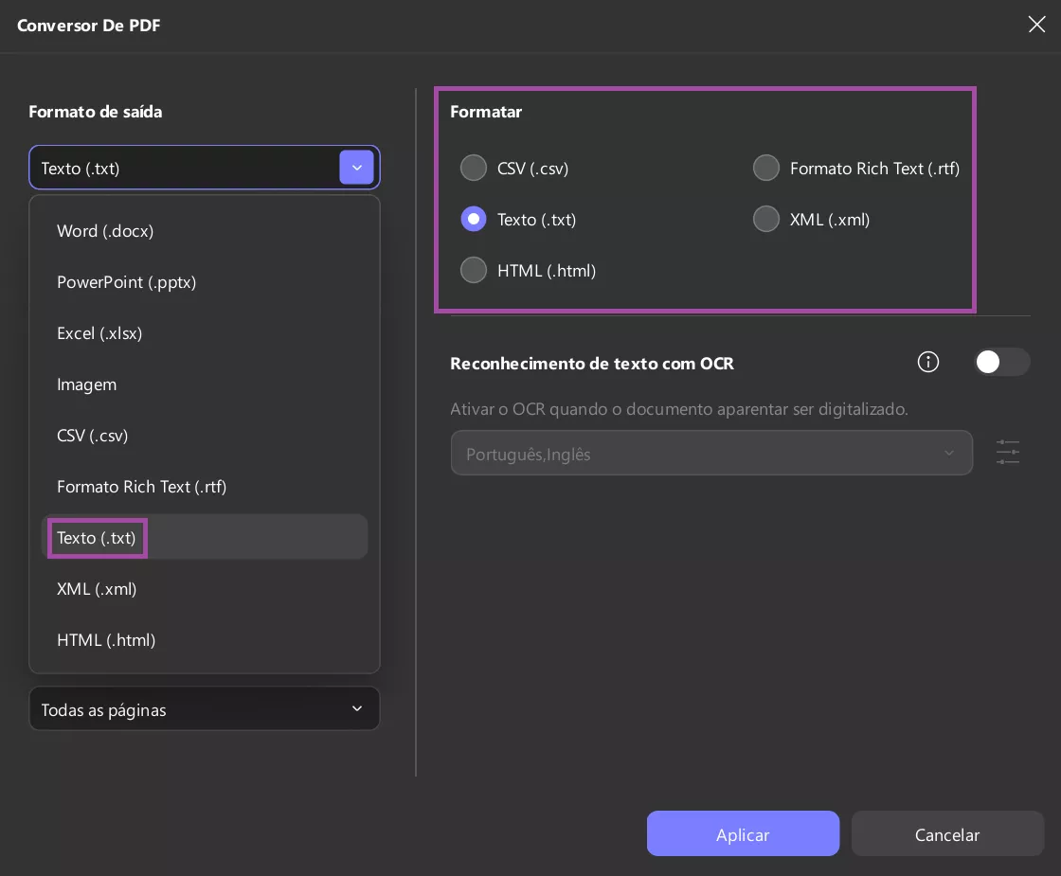Select the HTML (.html) format option
This screenshot has height=876, width=1061.
pos(474,270)
